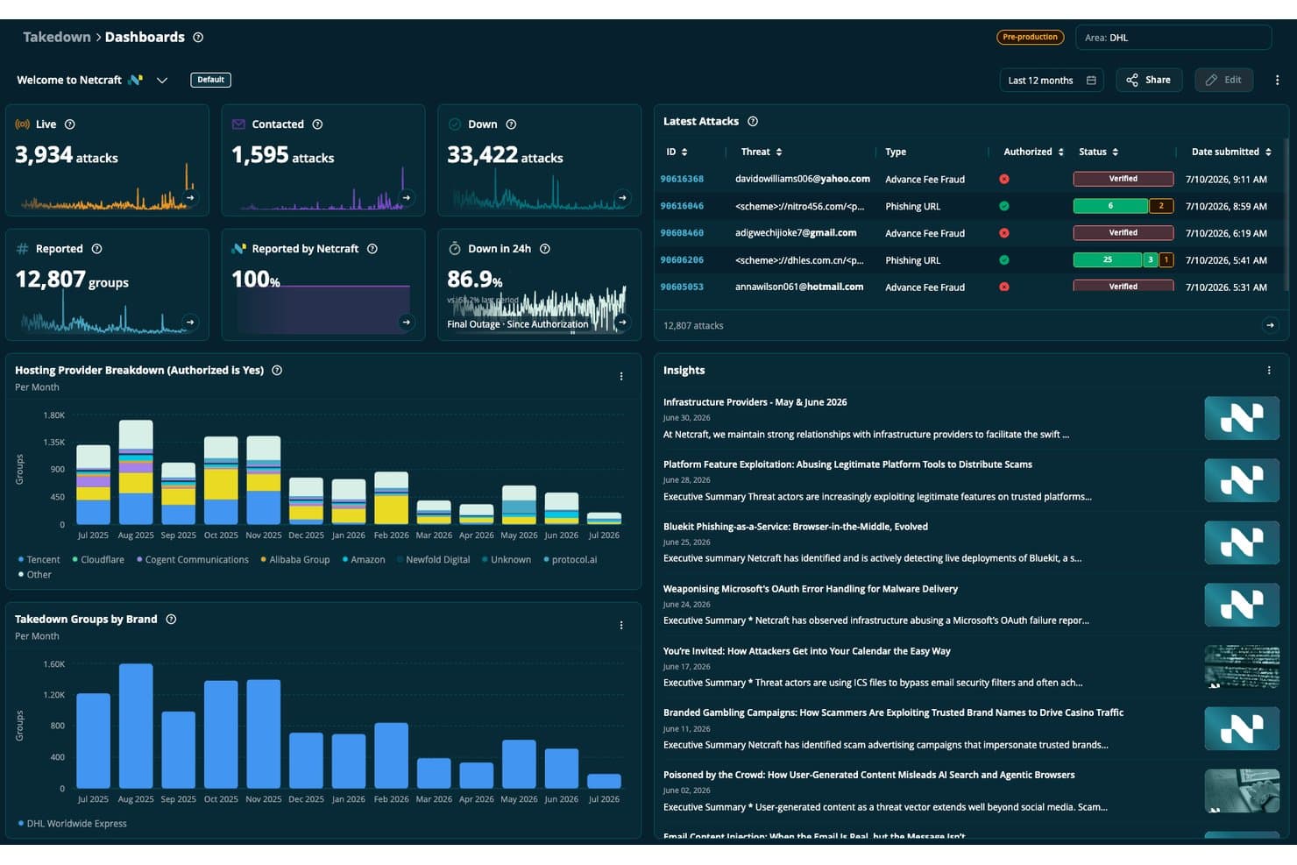Expand the Welcome to Netcraft dashboard dropdown
This screenshot has height=865, width=1297.
point(162,80)
